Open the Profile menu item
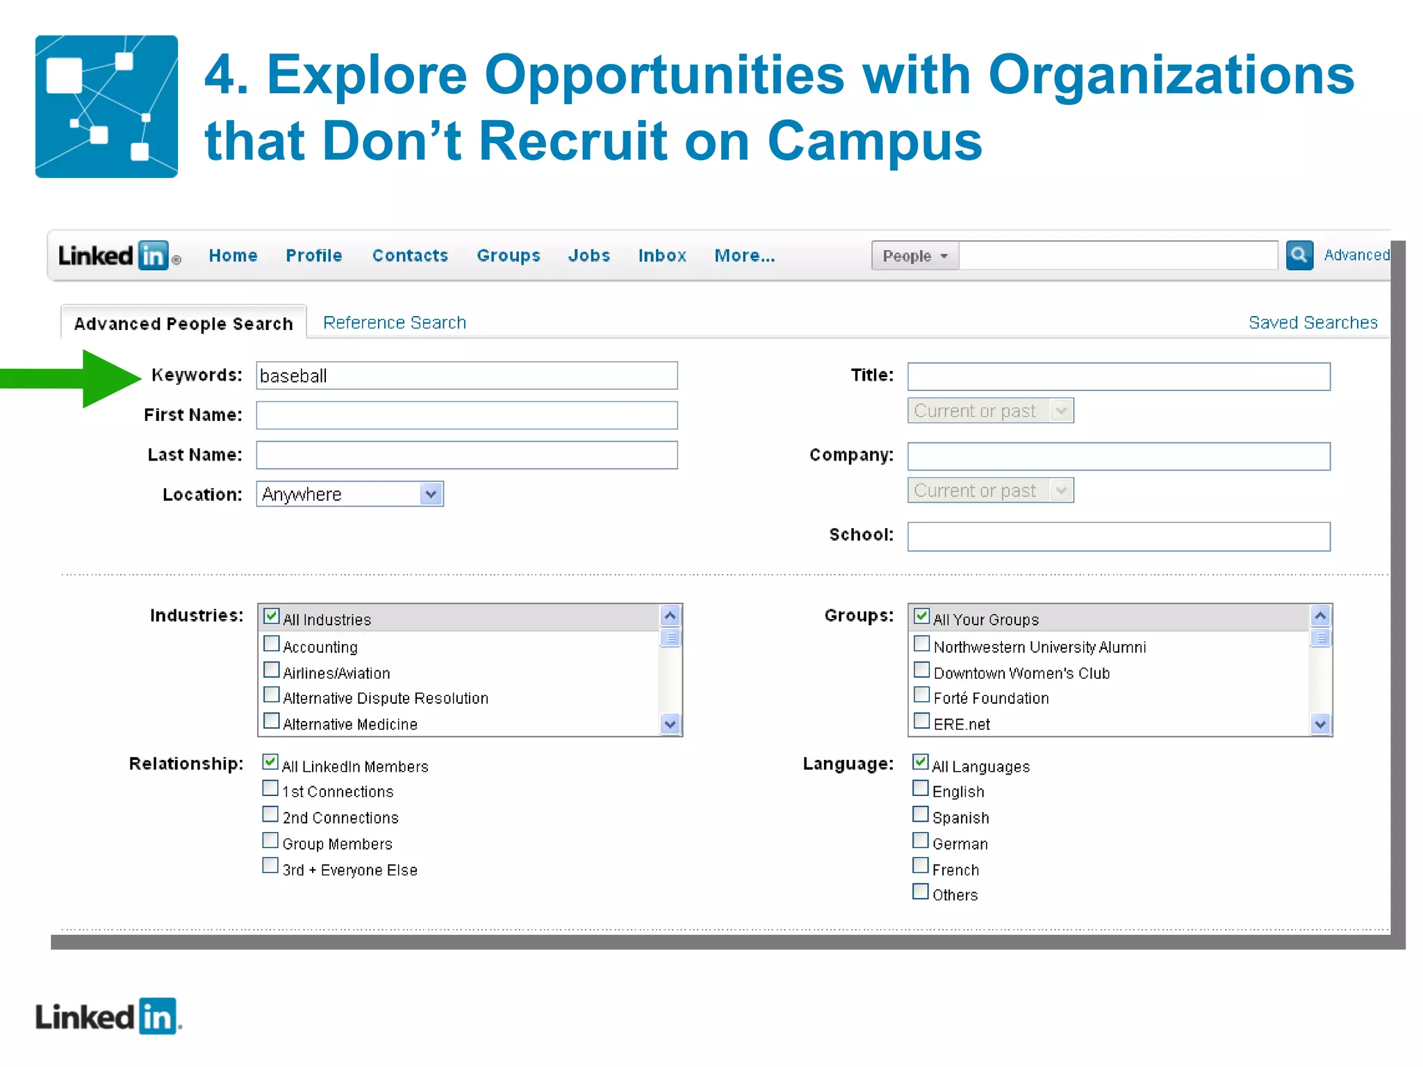The width and height of the screenshot is (1423, 1067). coord(314,256)
